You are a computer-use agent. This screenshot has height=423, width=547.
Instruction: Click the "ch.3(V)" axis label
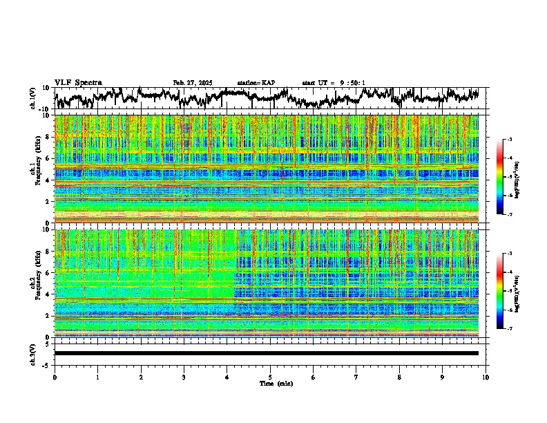(33, 355)
